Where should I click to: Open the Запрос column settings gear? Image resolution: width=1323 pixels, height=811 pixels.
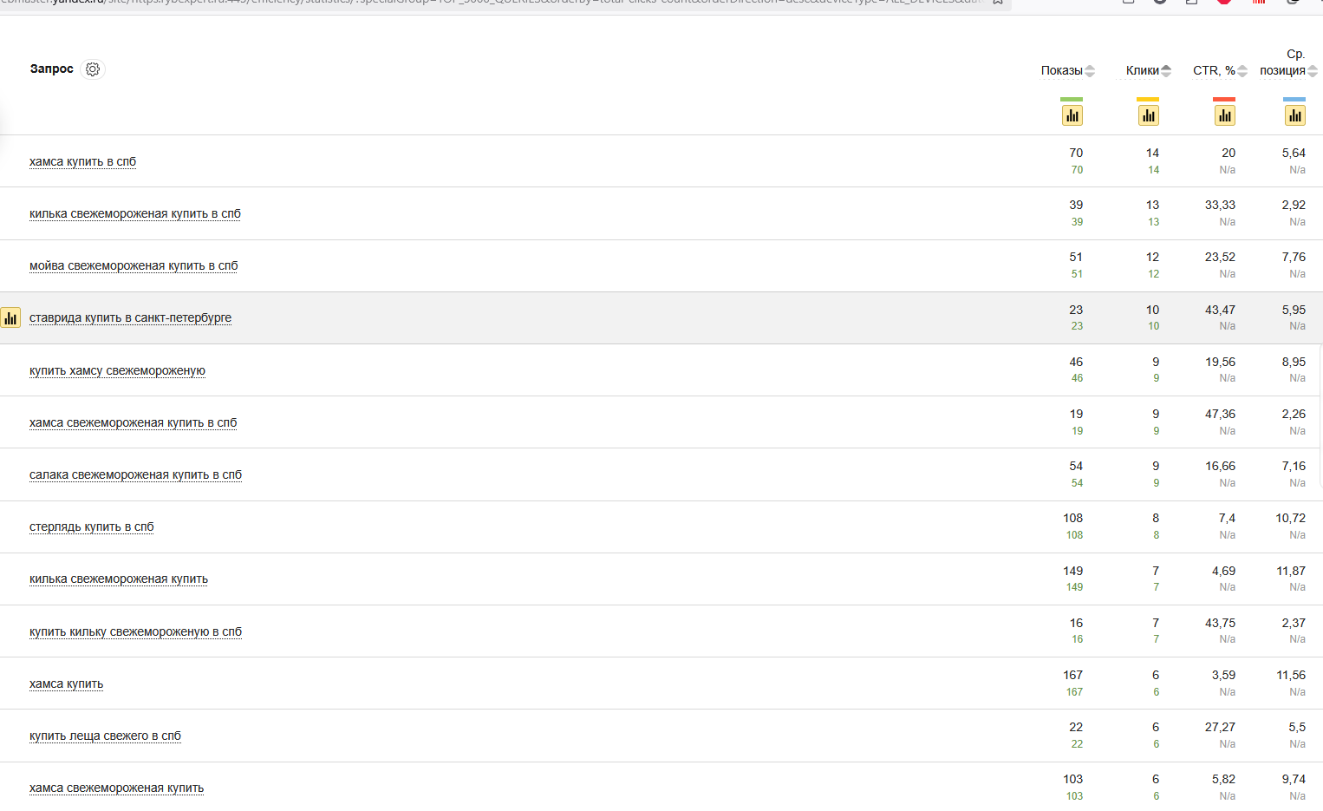(x=93, y=69)
